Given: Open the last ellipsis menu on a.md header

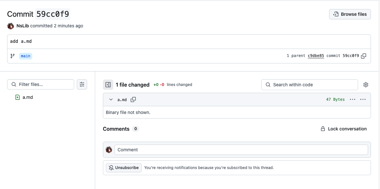Looking at the screenshot, I should tap(363, 99).
